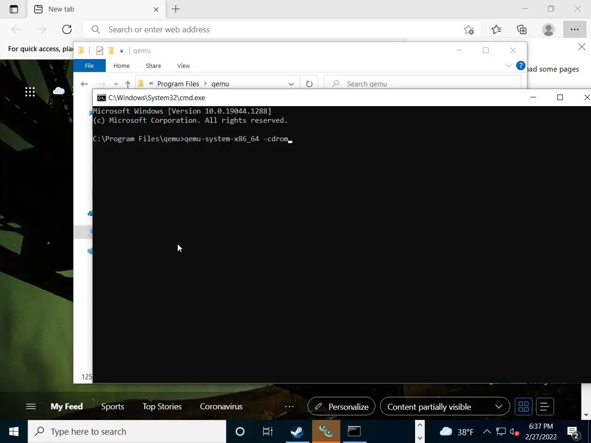Open the apps grid launcher on new tab page

pyautogui.click(x=30, y=92)
